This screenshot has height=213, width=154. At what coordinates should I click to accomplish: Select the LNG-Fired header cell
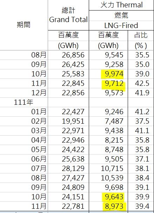[121, 26]
